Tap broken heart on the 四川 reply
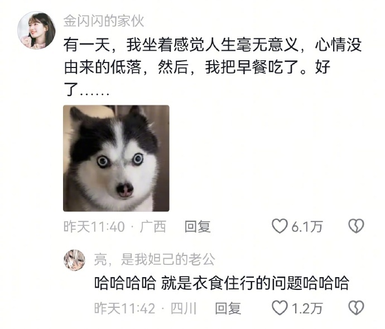Viewport: 385px width, 329px height. (x=357, y=308)
